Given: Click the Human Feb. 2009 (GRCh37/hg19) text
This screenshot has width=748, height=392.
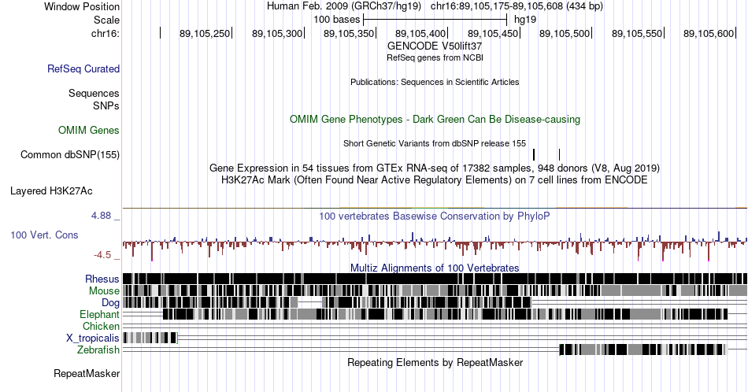Looking at the screenshot, I should 344,6.
